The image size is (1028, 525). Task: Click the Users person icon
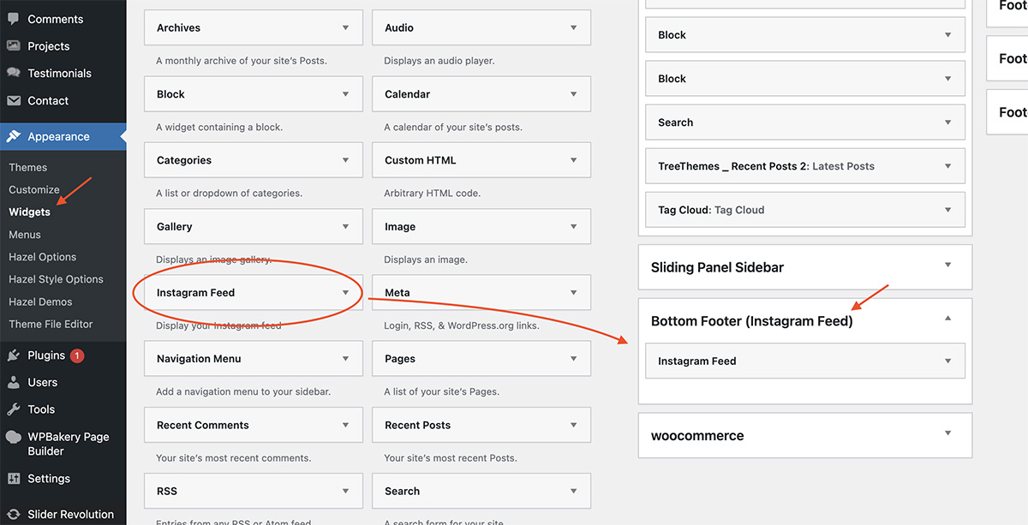click(14, 383)
